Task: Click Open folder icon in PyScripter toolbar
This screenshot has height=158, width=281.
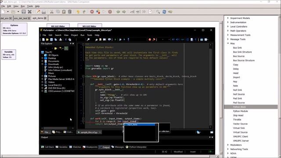Action: point(47,39)
